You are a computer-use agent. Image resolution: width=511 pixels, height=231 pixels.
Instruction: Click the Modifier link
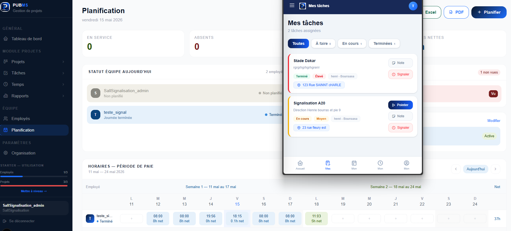494,121
